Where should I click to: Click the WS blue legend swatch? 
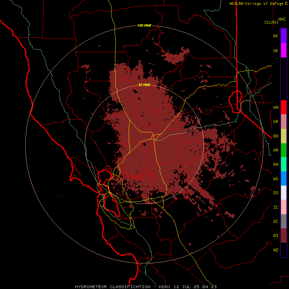pos(284,179)
